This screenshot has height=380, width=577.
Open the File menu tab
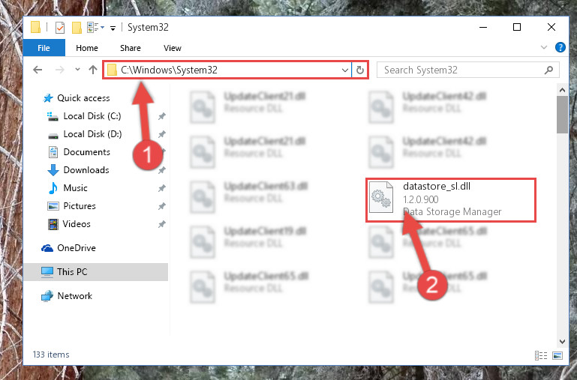[44, 48]
